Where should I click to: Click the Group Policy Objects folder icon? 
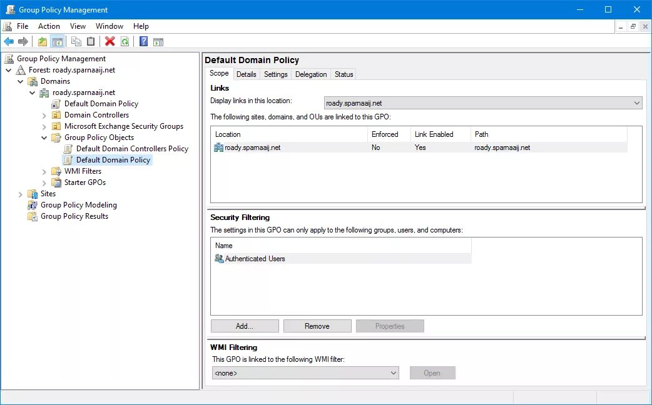(56, 137)
